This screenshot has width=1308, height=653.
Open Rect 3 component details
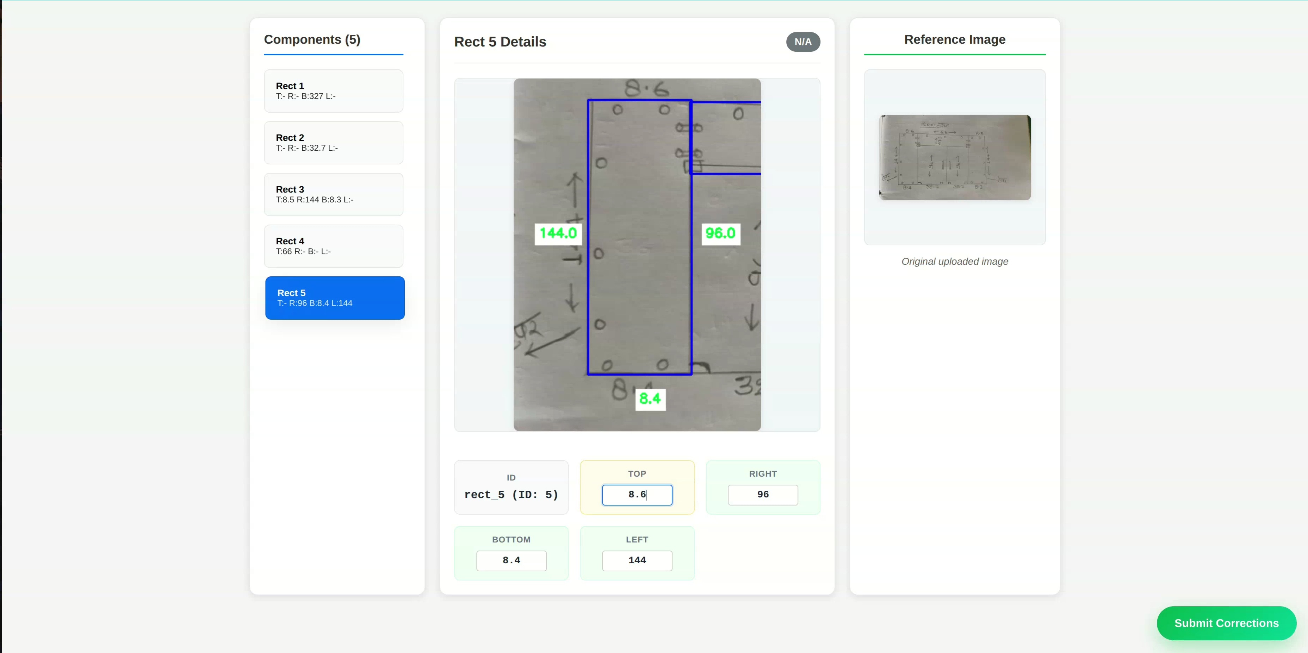(333, 194)
